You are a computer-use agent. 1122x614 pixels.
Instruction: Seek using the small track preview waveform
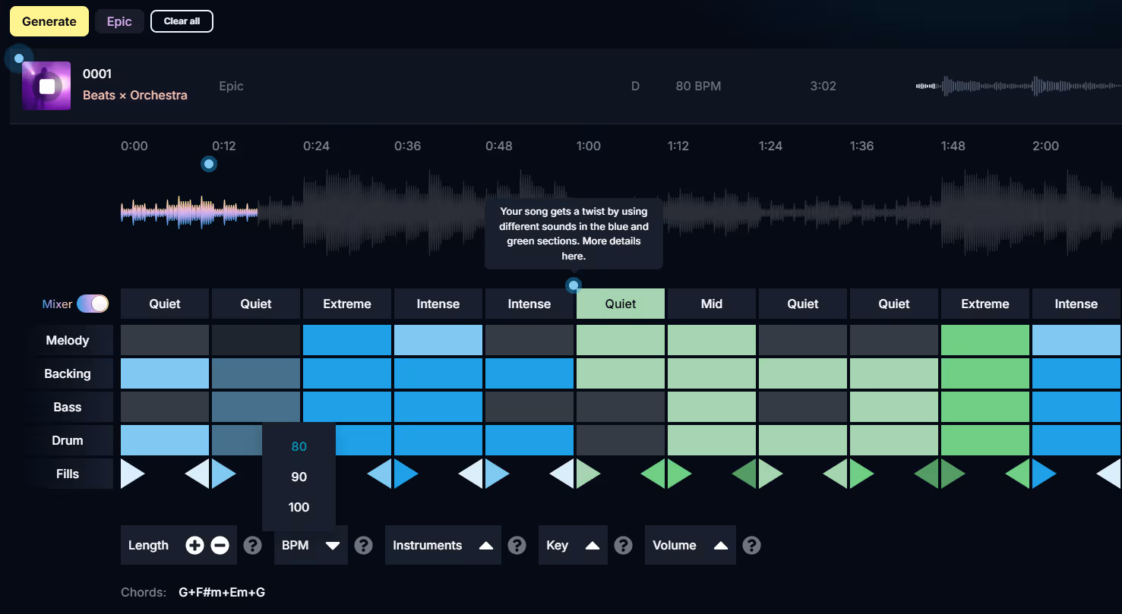pos(1019,86)
